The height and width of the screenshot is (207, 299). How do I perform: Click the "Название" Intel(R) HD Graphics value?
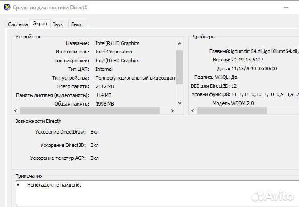(x=117, y=43)
